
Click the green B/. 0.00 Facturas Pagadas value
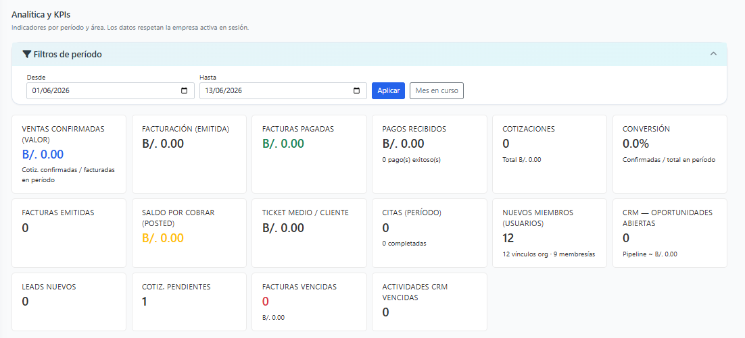(x=283, y=144)
